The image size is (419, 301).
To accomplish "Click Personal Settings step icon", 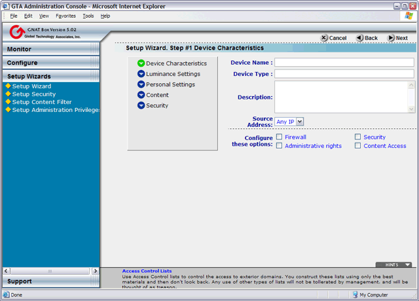I will 141,84.
